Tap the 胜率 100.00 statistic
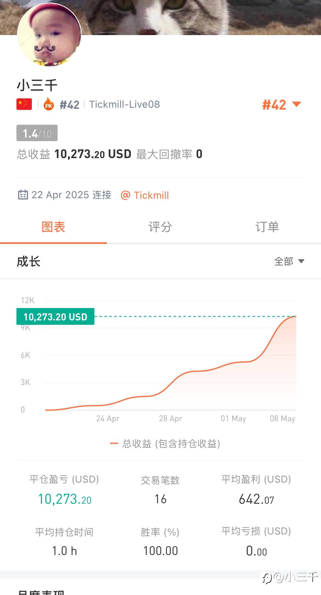Viewport: 321px width, 595px height. click(161, 551)
